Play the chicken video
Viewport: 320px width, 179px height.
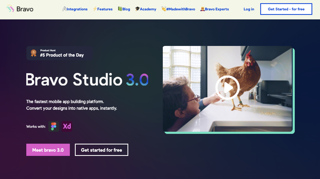coord(227,88)
